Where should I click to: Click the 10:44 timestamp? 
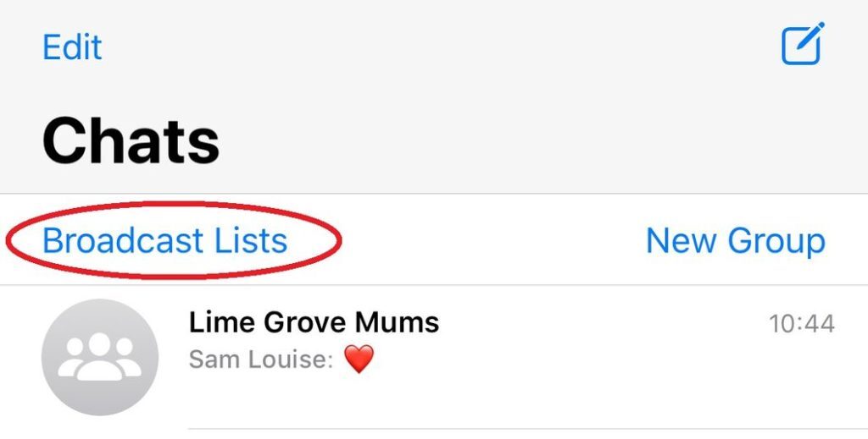pyautogui.click(x=801, y=323)
